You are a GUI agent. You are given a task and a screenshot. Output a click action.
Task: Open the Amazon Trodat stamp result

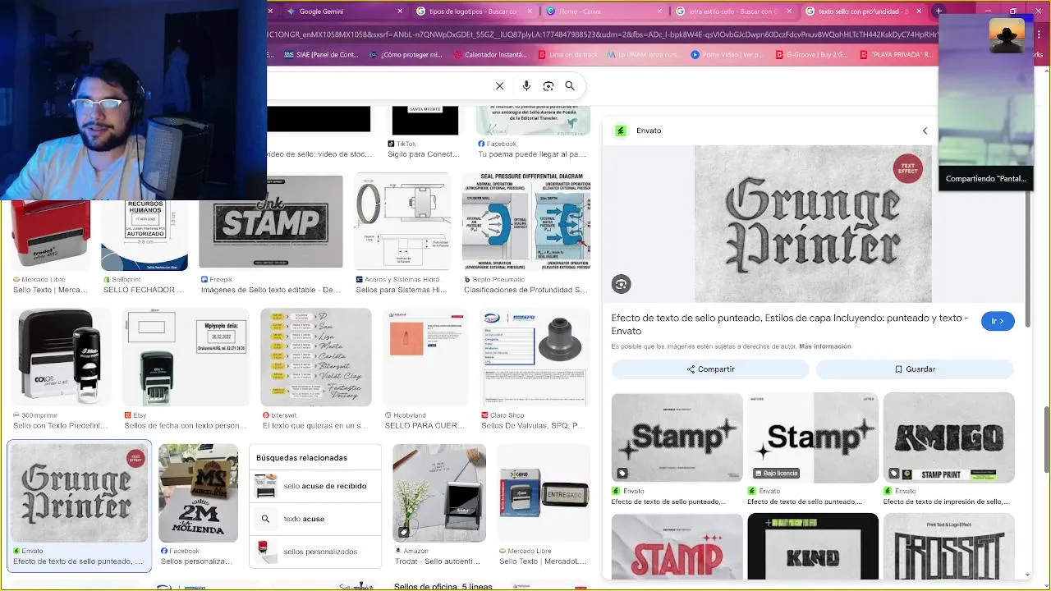click(439, 493)
